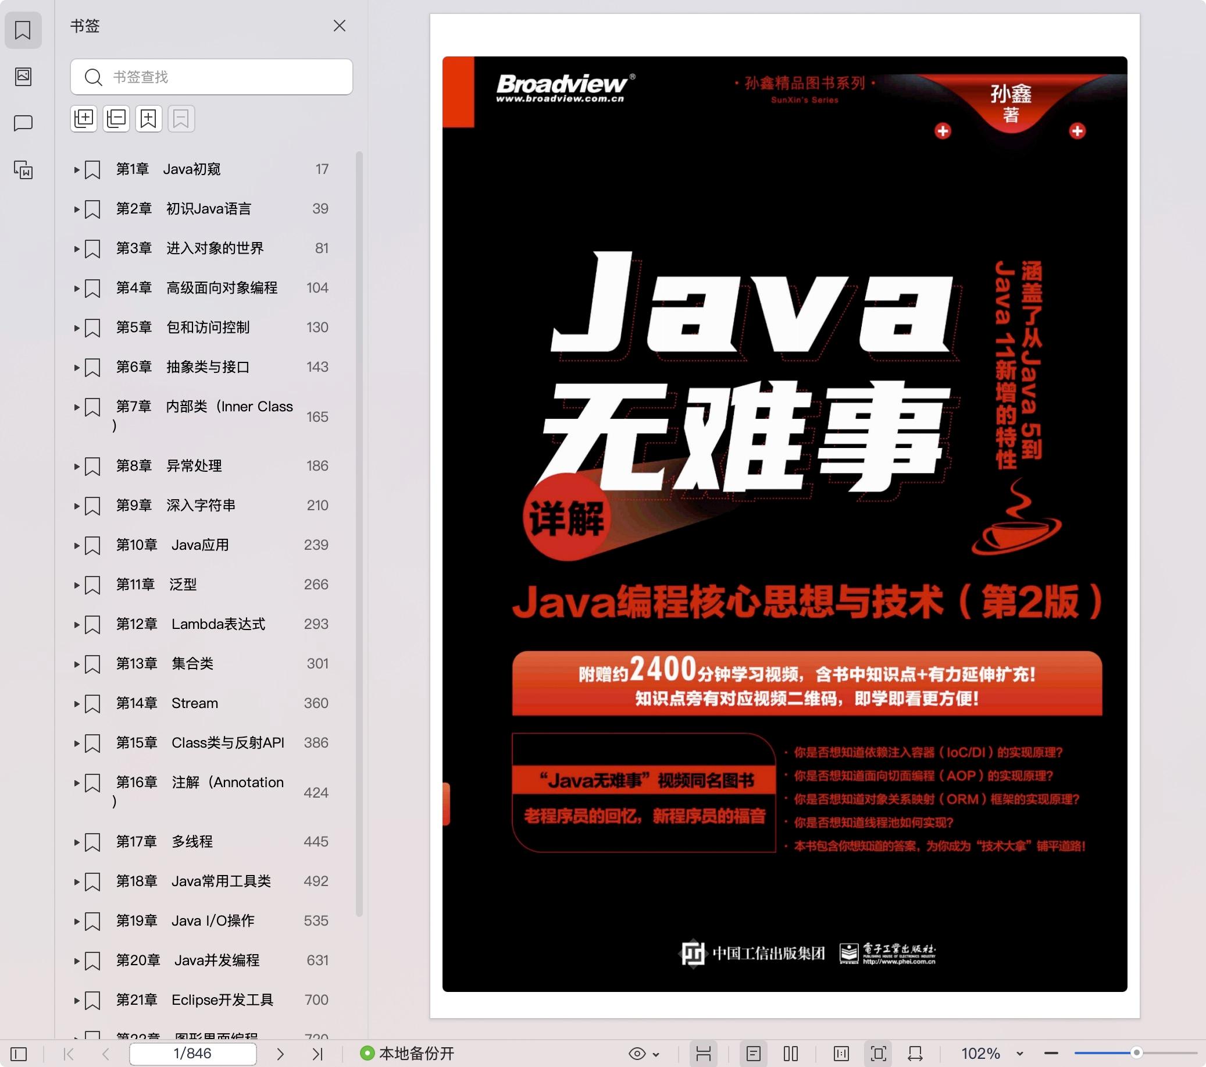Go to last page button

click(x=317, y=1054)
